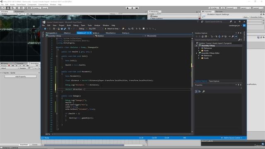This screenshot has width=265, height=149.
Task: Click Navigate Backward icon in Visual Studio
Action: (x=45, y=29)
